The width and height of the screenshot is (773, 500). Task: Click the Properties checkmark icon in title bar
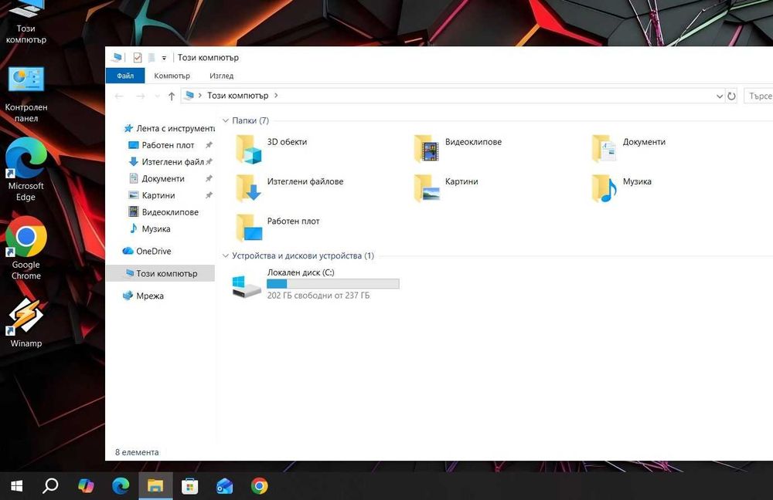tap(138, 58)
